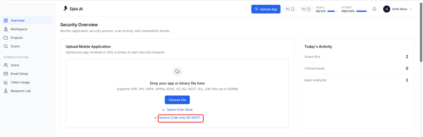
Task: Click the disconnected iOS device indicator
Action: pos(306,9)
